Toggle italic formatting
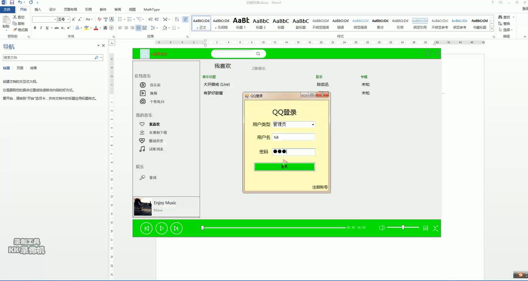This screenshot has width=528, height=281. tap(41, 28)
